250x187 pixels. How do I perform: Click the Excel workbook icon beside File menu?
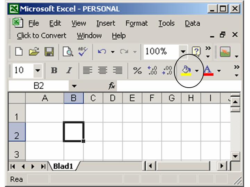pos(18,23)
